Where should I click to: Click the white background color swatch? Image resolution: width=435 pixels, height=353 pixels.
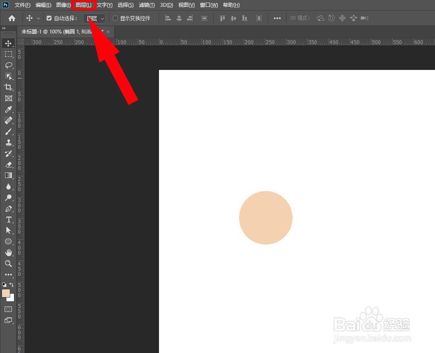tap(11, 299)
